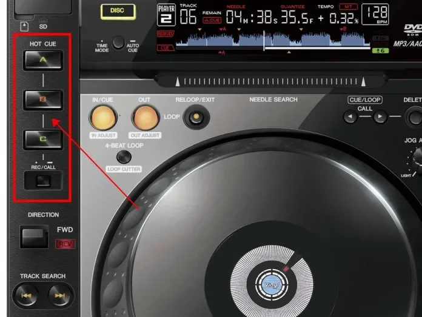Click the DELETE cue/loop button

tap(415, 117)
